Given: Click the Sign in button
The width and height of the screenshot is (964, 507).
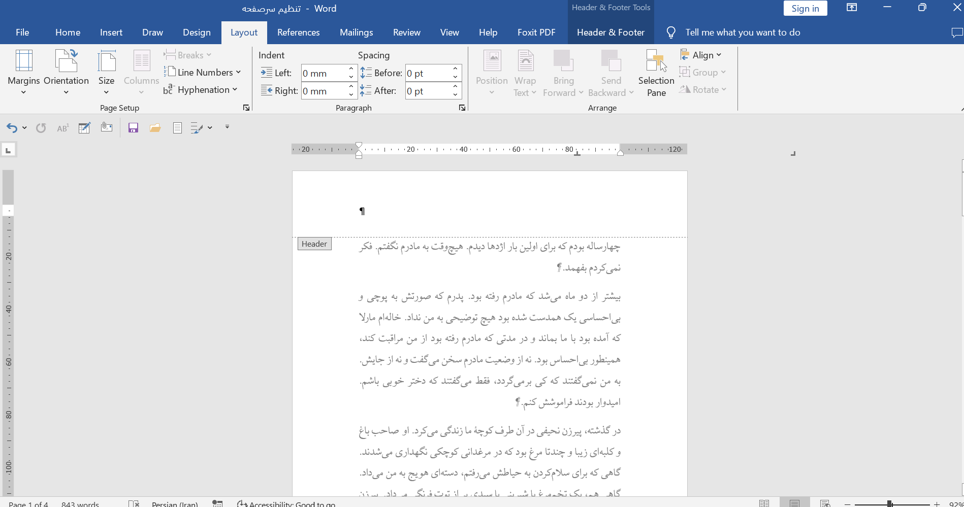Looking at the screenshot, I should pos(805,8).
